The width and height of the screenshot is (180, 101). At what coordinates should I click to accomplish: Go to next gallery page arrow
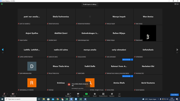click(177, 50)
